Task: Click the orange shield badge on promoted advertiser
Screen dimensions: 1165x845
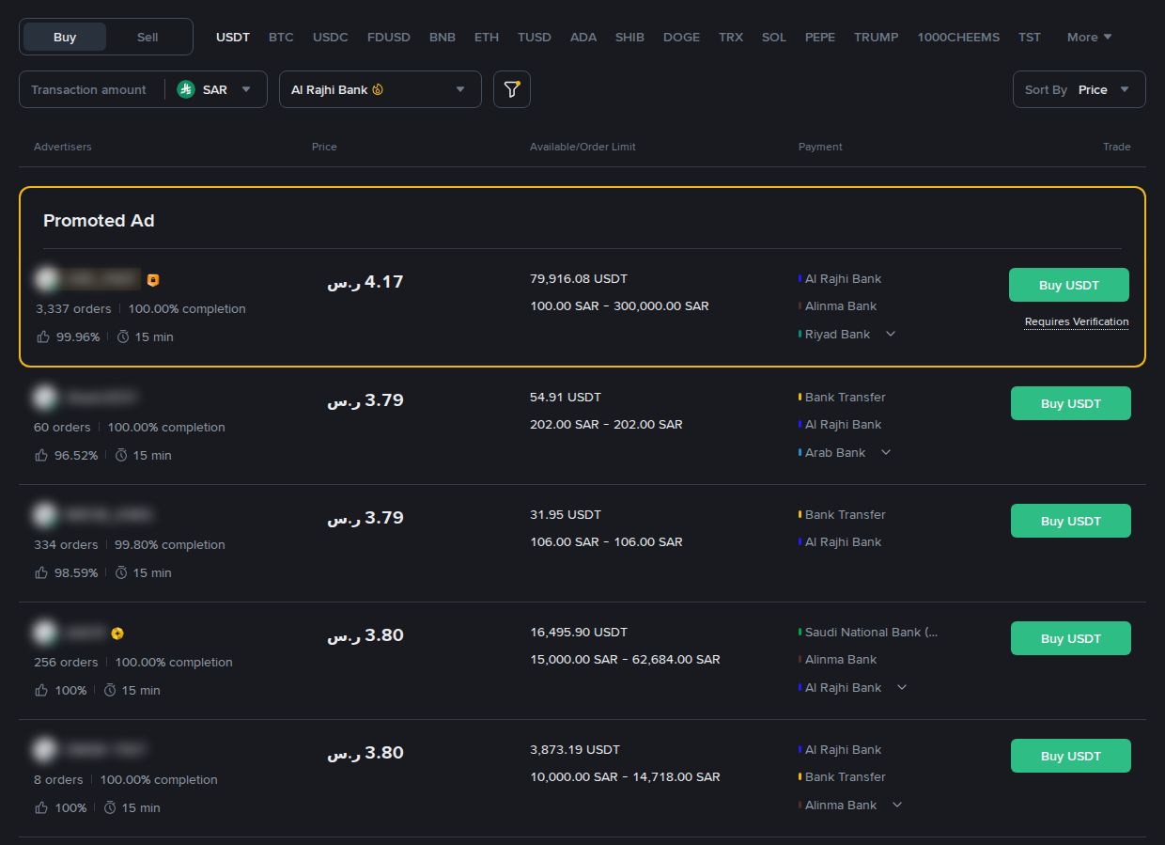Action: [153, 280]
